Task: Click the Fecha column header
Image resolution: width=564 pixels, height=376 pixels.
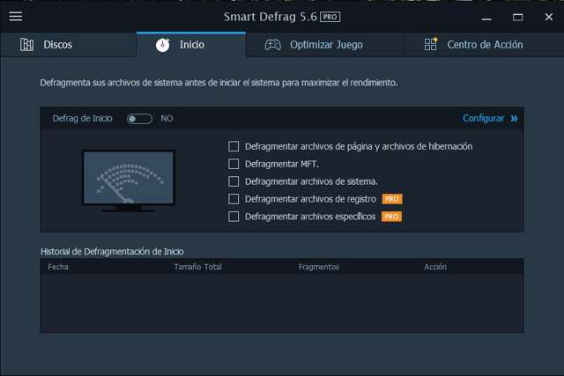Action: pos(58,267)
